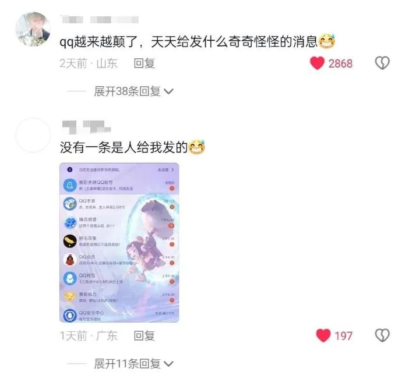Click the chevron beside 展开38条回复
Viewport: 402px width, 379px height.
click(168, 91)
